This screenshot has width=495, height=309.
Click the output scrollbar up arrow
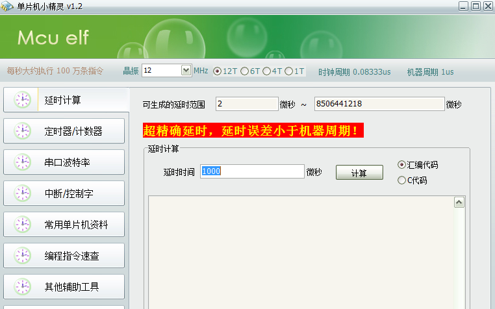(x=459, y=203)
